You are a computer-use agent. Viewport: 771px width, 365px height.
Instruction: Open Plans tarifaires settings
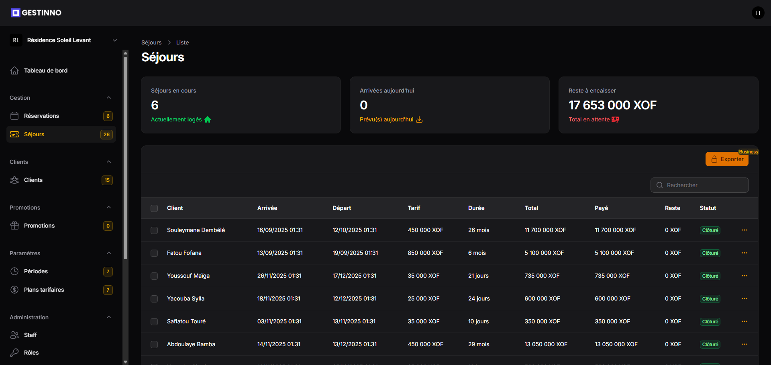pyautogui.click(x=61, y=290)
